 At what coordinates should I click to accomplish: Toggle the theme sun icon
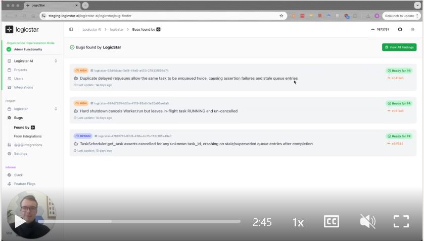413,29
